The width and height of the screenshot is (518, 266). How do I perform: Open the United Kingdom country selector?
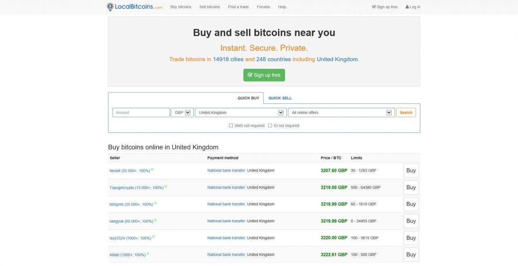(240, 112)
